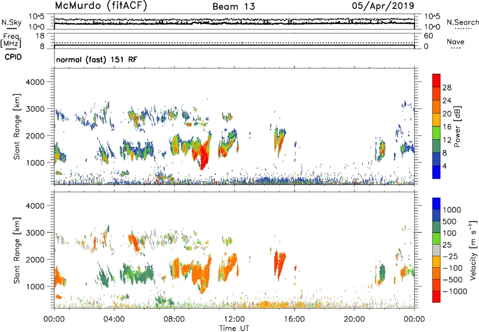Click the 'Nave' legend label
This screenshot has width=479, height=332.
(x=456, y=41)
